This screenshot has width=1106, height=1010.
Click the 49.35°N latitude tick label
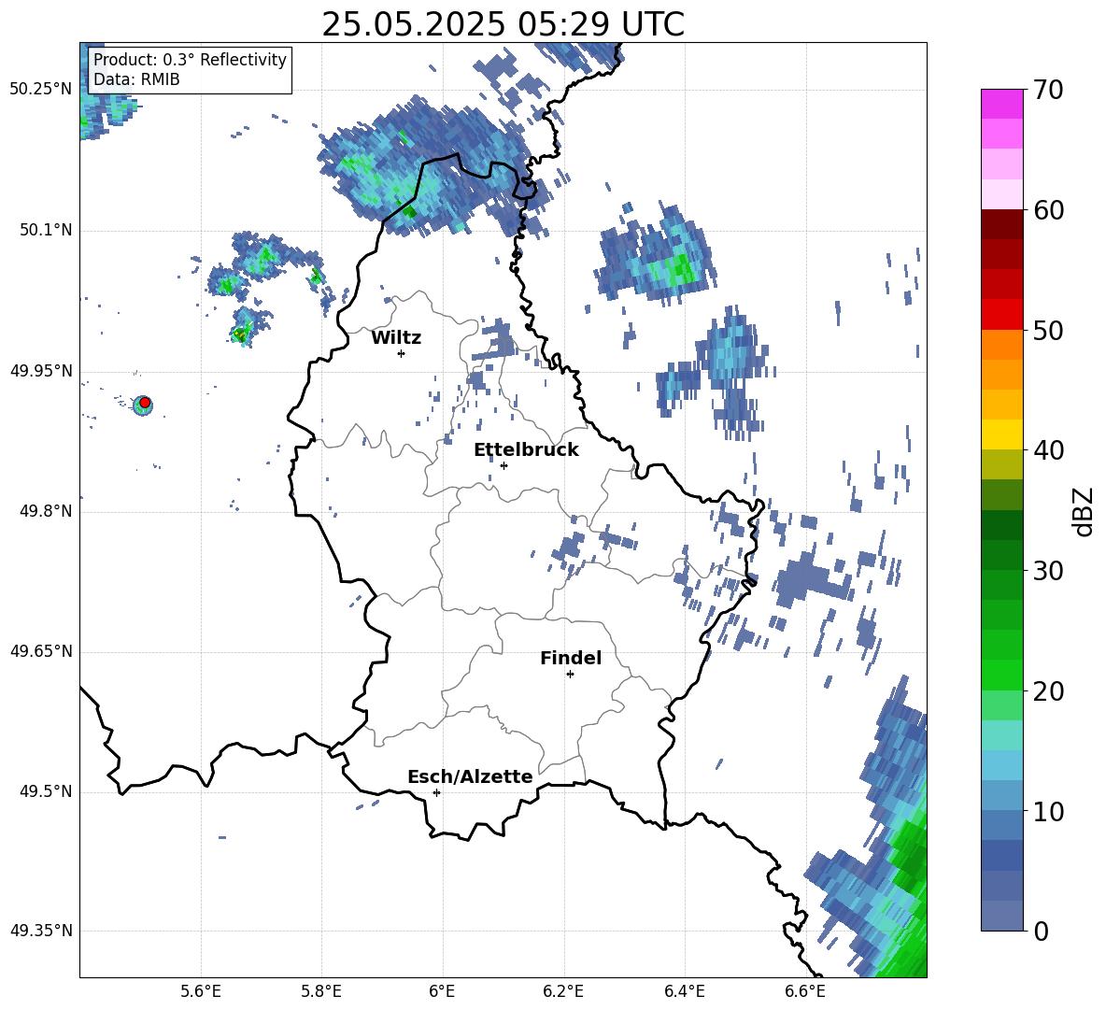[x=41, y=931]
